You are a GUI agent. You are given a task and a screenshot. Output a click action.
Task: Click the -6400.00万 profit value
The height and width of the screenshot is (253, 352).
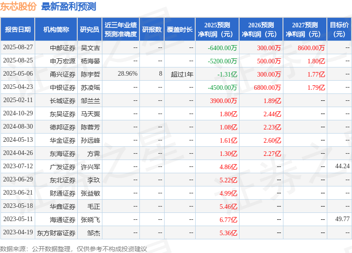222,48
